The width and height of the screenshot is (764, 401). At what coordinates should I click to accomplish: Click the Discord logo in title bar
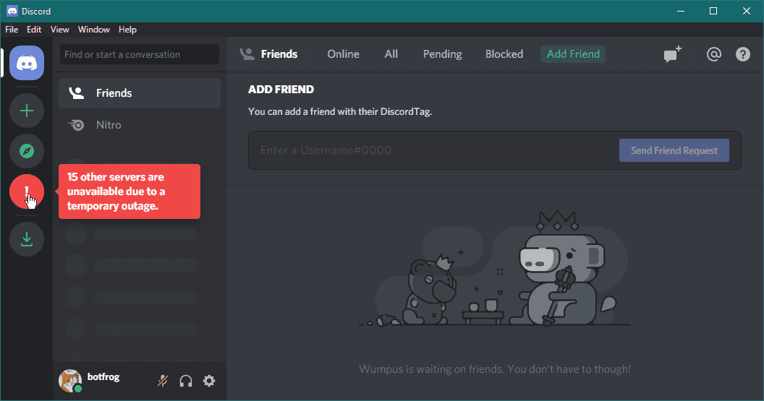pyautogui.click(x=12, y=11)
